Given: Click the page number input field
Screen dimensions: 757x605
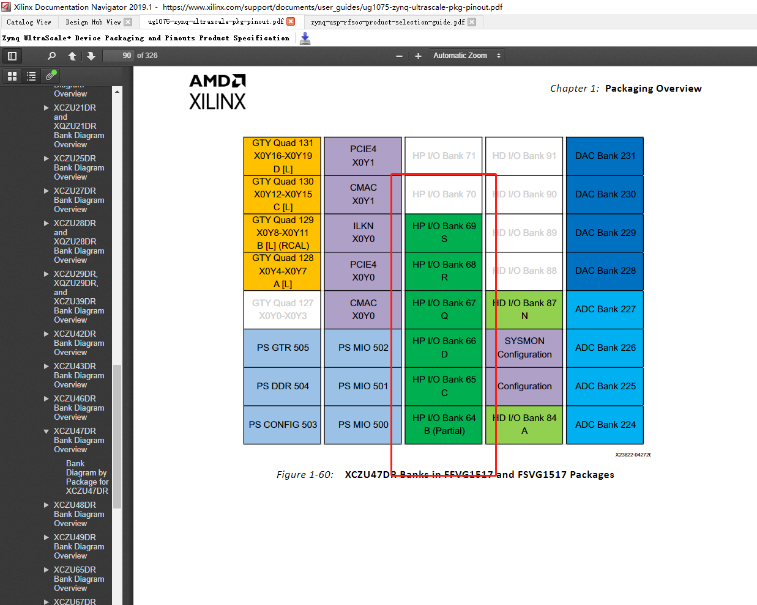Looking at the screenshot, I should [x=118, y=56].
